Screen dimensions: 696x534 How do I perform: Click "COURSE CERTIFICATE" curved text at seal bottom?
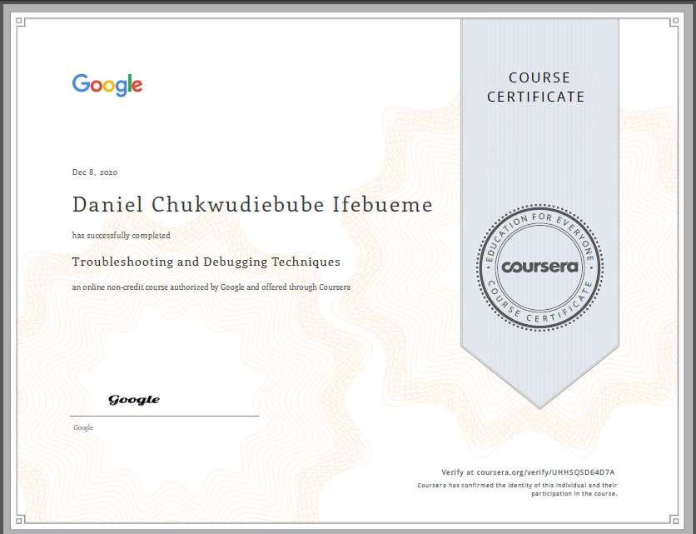tap(539, 307)
